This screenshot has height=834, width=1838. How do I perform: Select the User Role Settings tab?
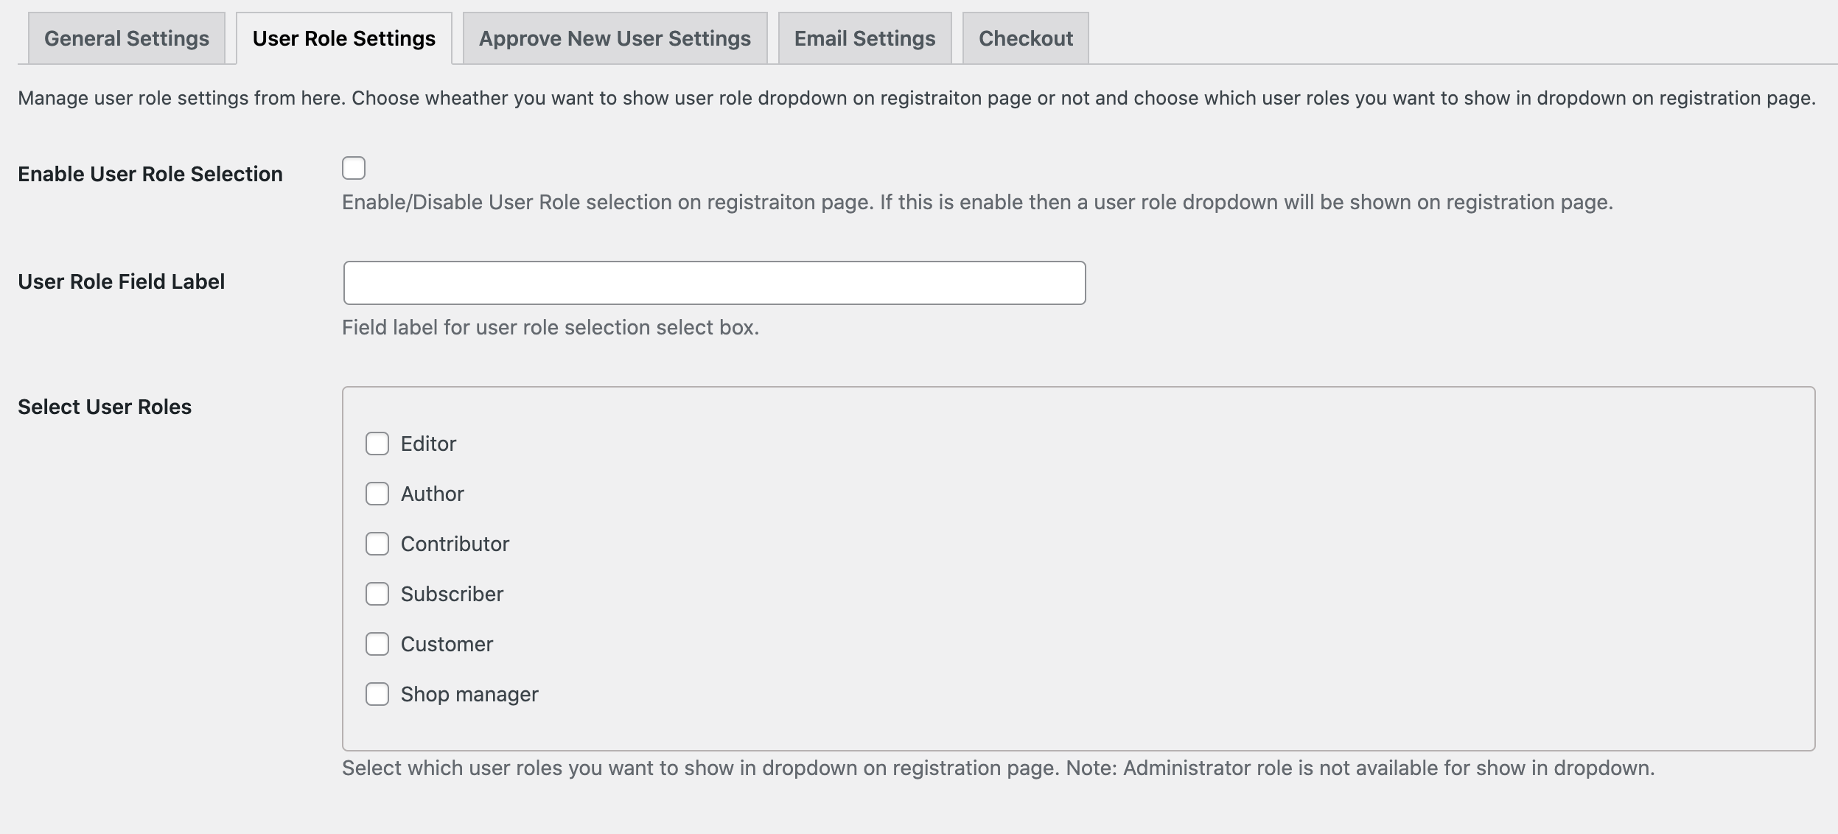coord(344,38)
